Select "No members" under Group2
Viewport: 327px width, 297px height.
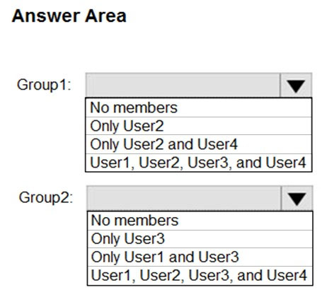200,221
